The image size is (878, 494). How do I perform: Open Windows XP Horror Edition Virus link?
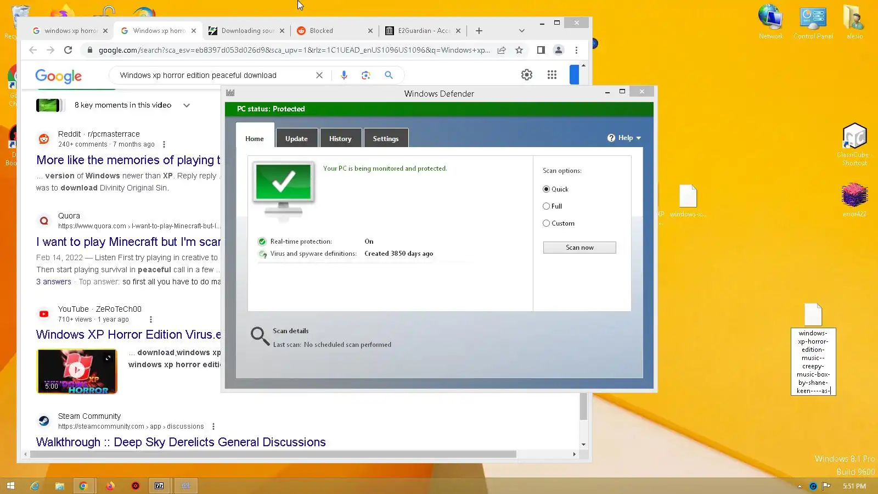click(x=128, y=335)
